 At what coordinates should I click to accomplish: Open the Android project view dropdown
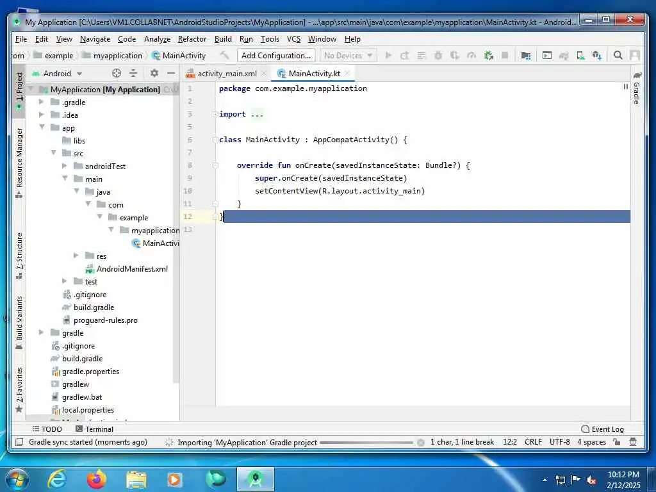(x=57, y=73)
